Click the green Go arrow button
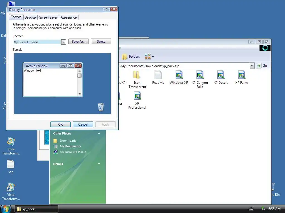This screenshot has height=213, width=285. click(x=259, y=66)
